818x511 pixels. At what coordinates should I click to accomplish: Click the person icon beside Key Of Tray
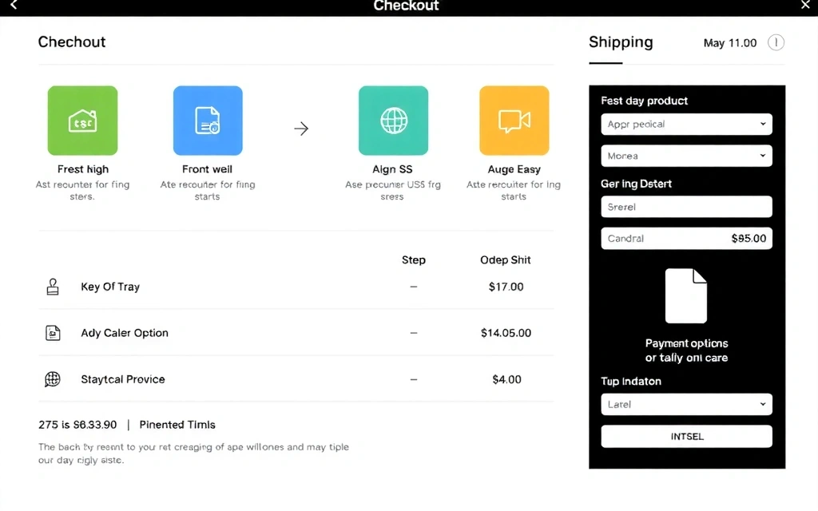coord(52,287)
